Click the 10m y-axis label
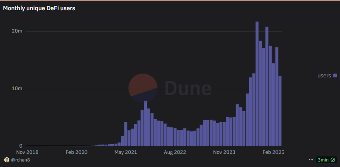Image resolution: width=340 pixels, height=167 pixels. pos(17,89)
